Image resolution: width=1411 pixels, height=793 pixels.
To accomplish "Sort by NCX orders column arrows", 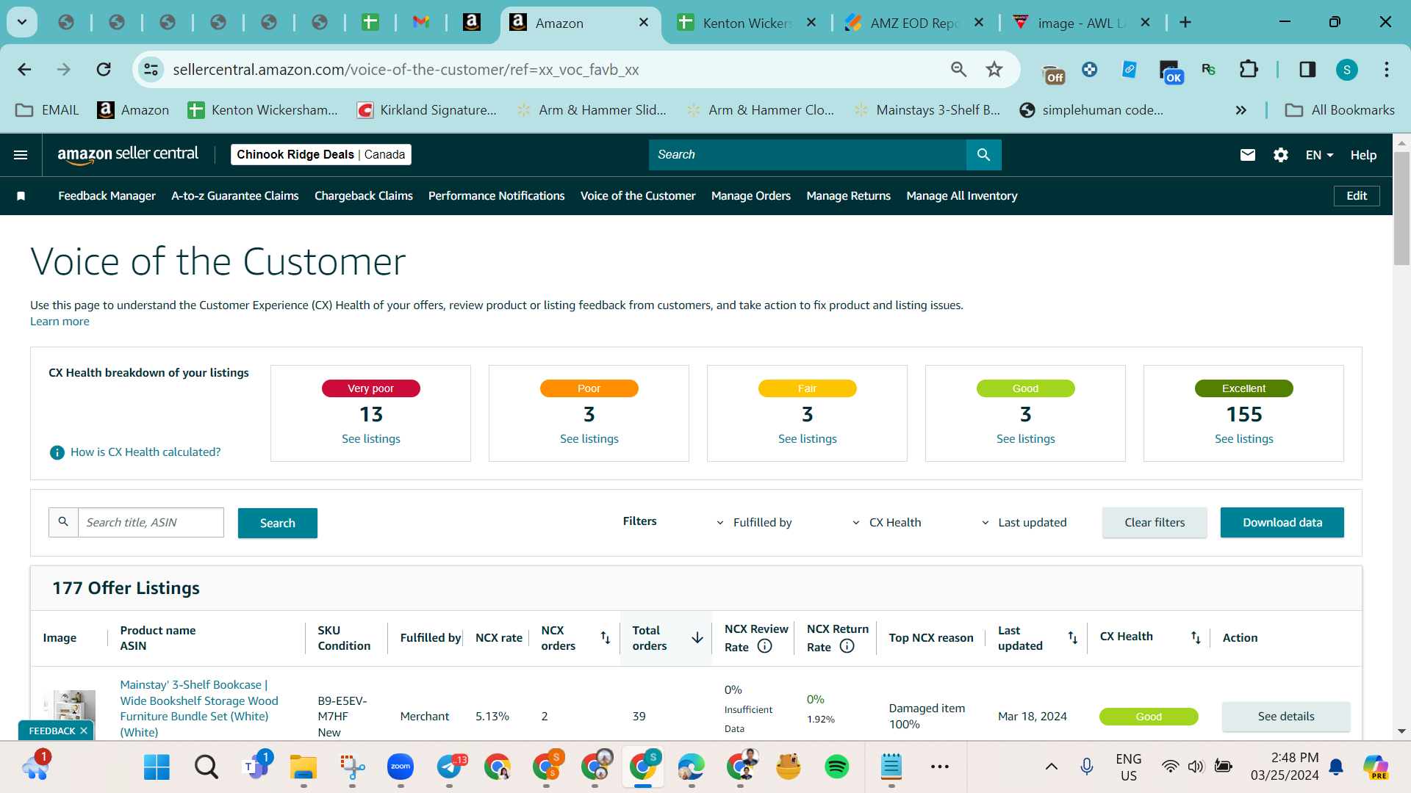I will click(x=606, y=637).
